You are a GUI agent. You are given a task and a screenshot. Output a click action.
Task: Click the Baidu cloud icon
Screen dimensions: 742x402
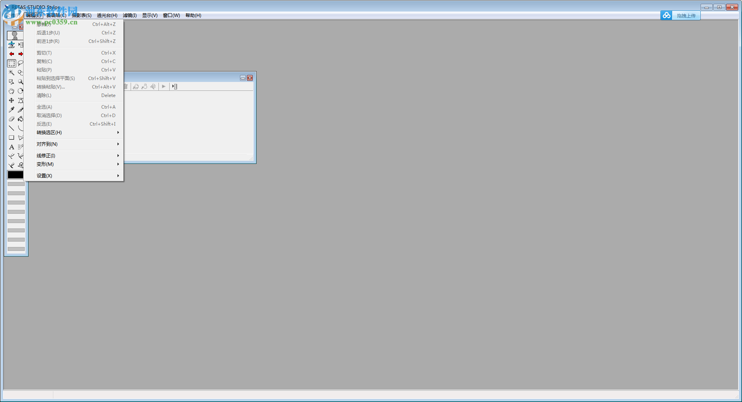click(666, 15)
